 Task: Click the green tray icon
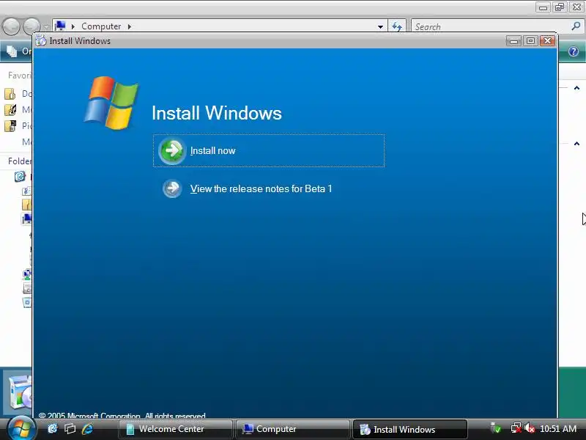(x=496, y=428)
